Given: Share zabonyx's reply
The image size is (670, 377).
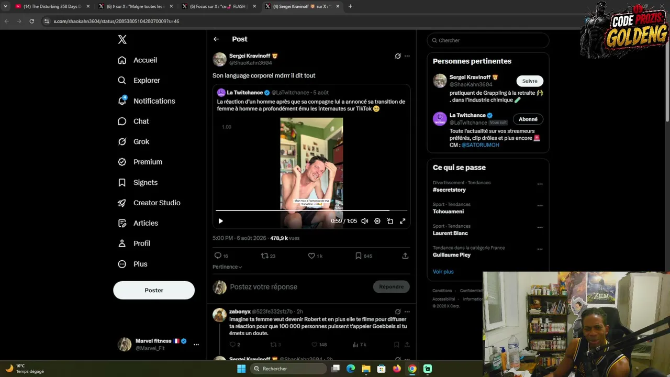Looking at the screenshot, I should (406, 345).
